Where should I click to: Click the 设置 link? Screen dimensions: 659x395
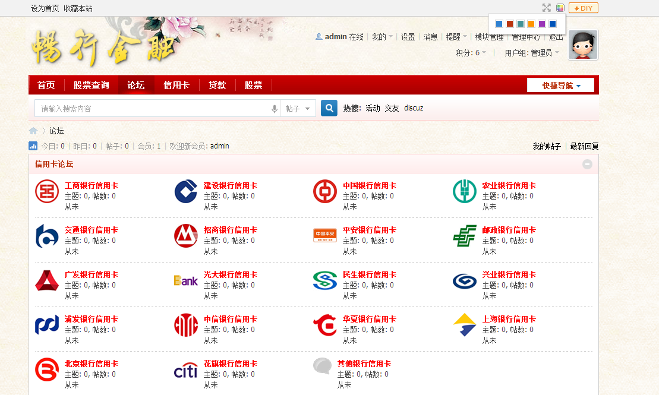click(408, 37)
